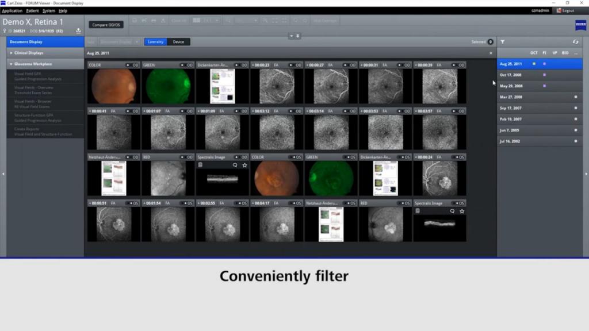Click the filter funnel icon in the timeline panel
Screen dimensions: 589x331
[x=503, y=42]
